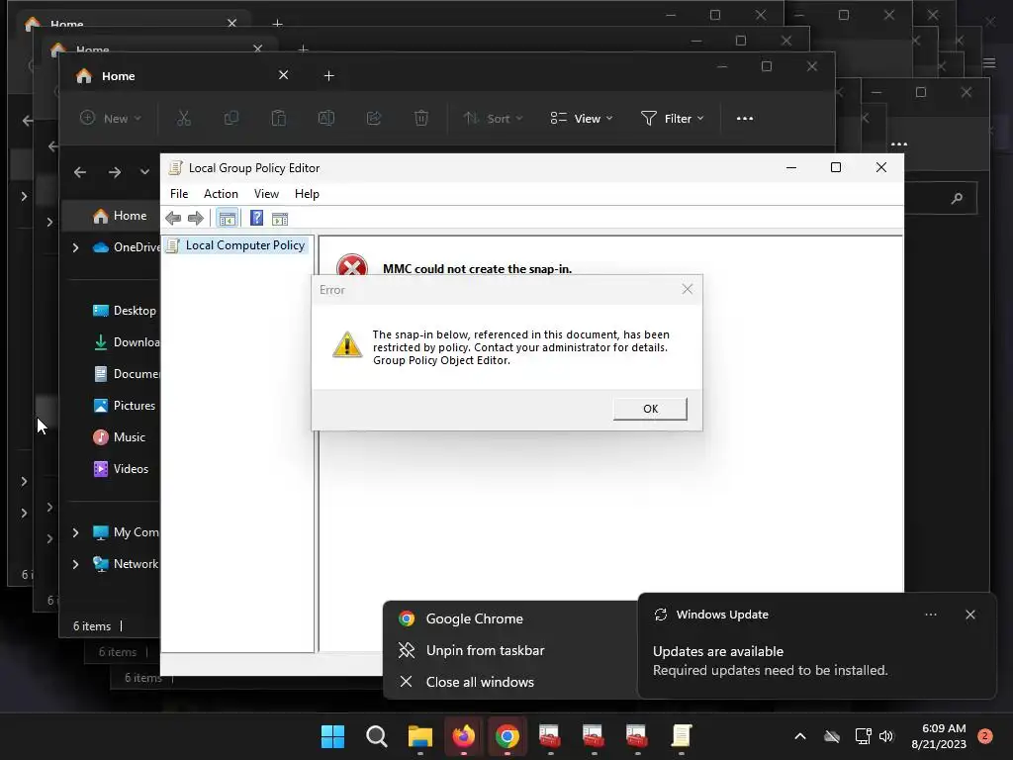Close the Error dialog with X
Image resolution: width=1013 pixels, height=760 pixels.
click(688, 289)
